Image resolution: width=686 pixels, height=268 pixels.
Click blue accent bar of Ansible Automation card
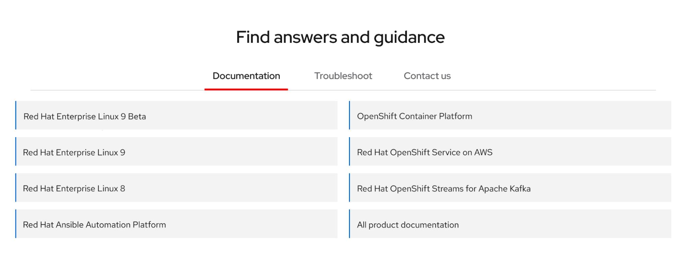(16, 224)
